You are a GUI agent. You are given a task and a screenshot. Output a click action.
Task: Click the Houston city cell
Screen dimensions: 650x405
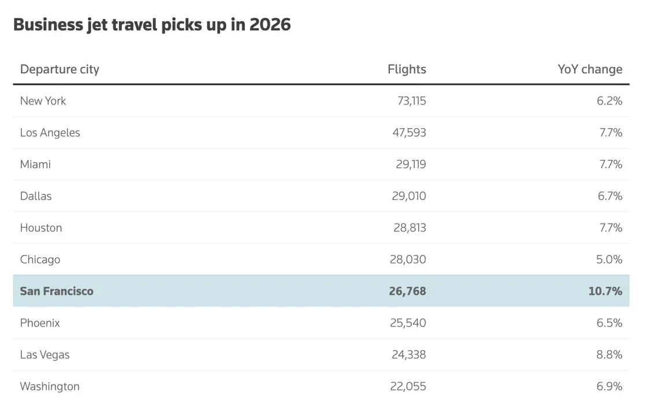pos(41,228)
